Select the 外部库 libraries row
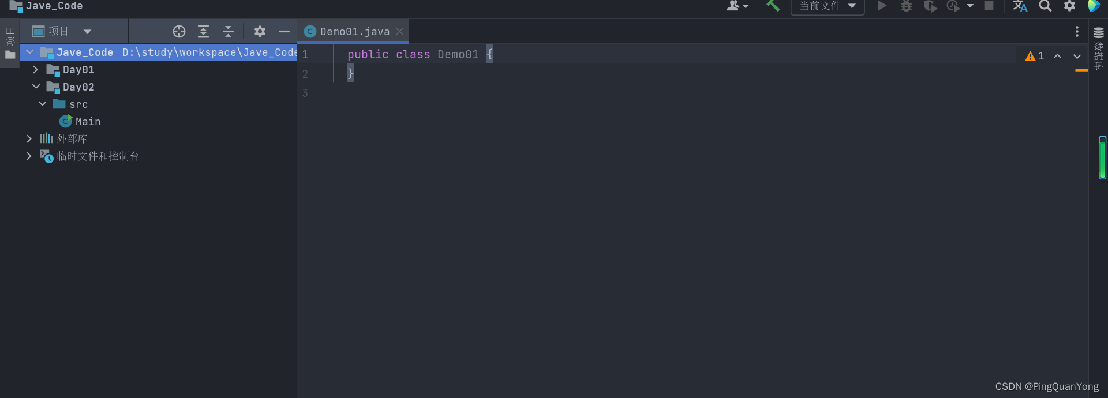This screenshot has height=398, width=1108. pos(159,139)
